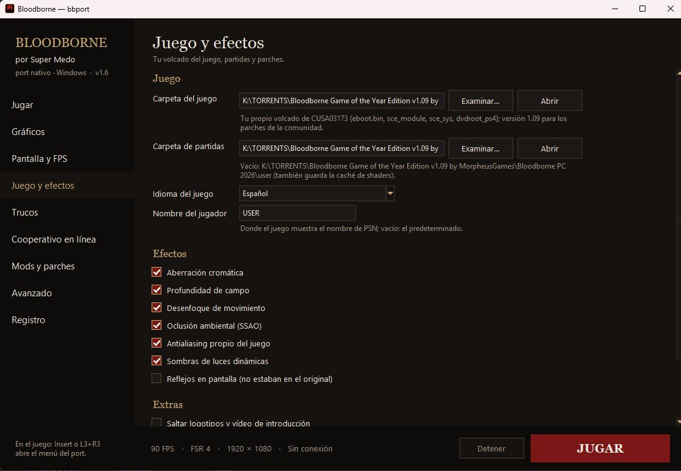The width and height of the screenshot is (681, 471).
Task: Open the Idioma del juego dropdown
Action: [x=317, y=194]
